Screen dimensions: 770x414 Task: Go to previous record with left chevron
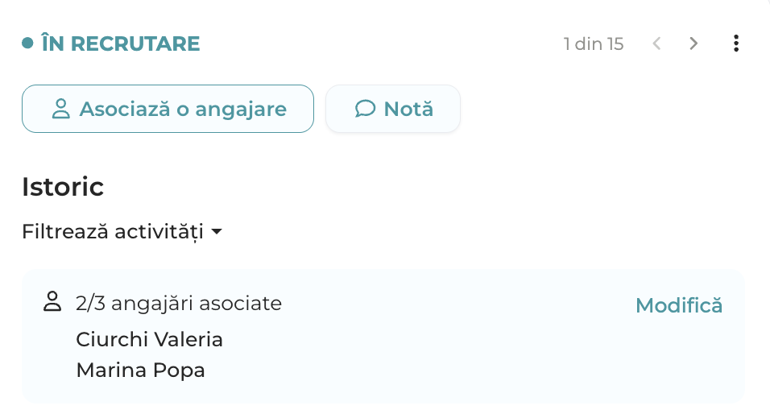tap(656, 43)
